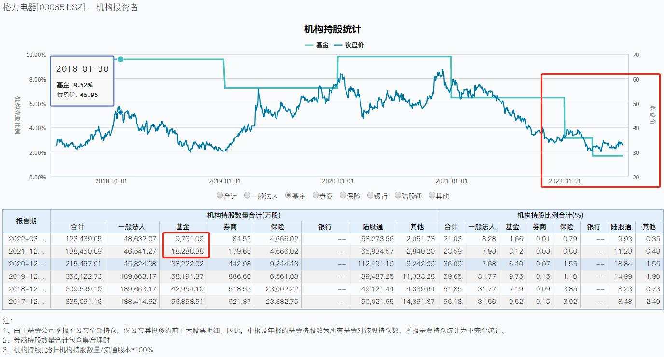The height and width of the screenshot is (357, 664).
Task: Click the 基金 data point marker at 2018-01-30
Action: tap(121, 59)
